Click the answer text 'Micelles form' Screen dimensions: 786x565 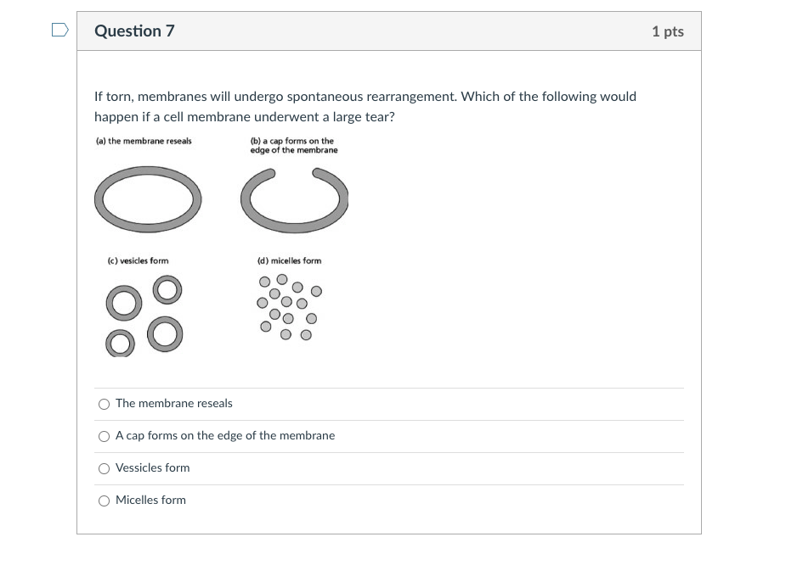150,501
